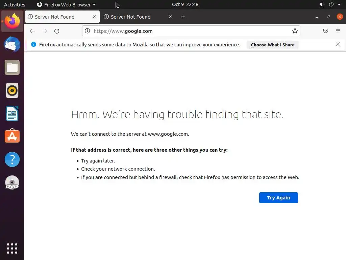Screen dimensions: 346x260
Task: Click Choose What I Share button
Action: click(273, 45)
